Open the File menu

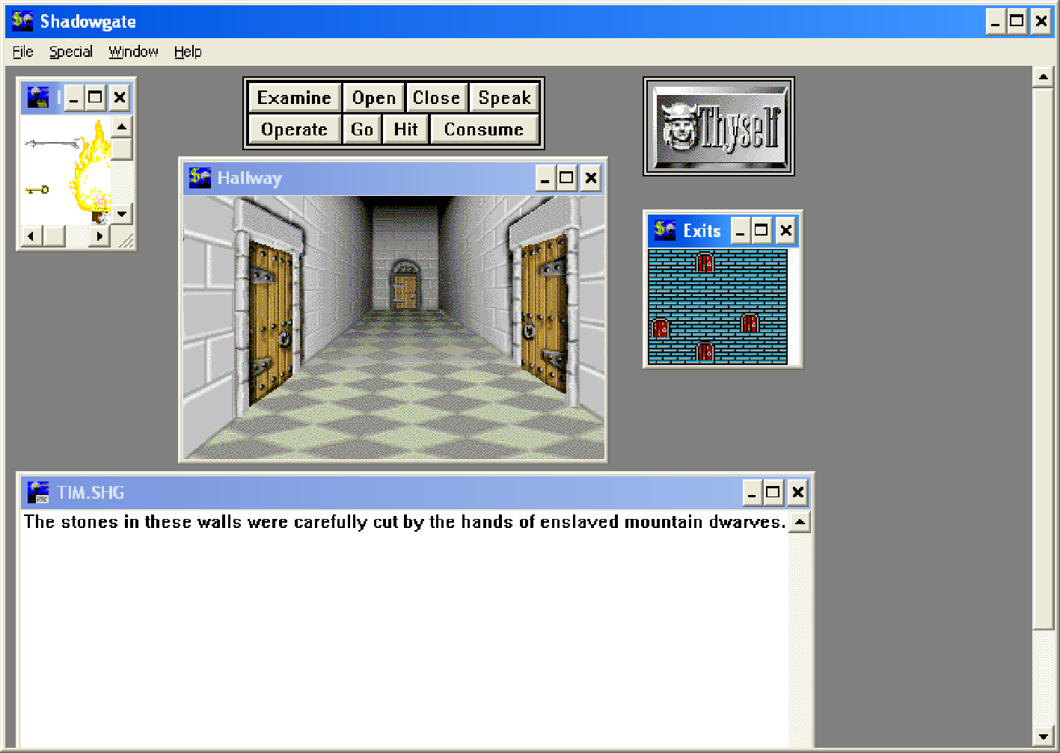(23, 52)
